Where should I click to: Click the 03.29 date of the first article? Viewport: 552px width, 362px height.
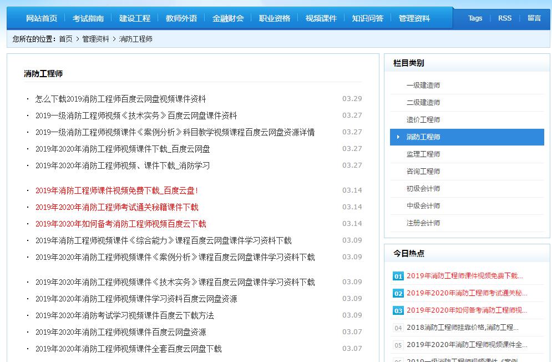click(352, 99)
